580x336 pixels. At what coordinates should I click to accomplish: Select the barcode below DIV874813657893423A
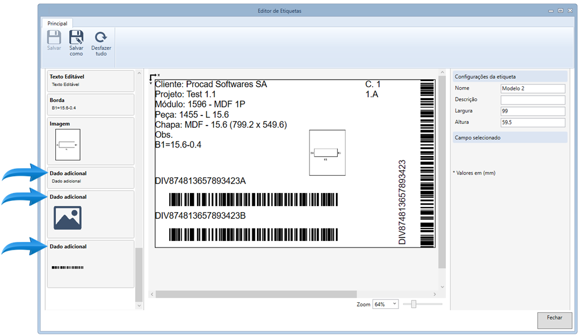(254, 200)
